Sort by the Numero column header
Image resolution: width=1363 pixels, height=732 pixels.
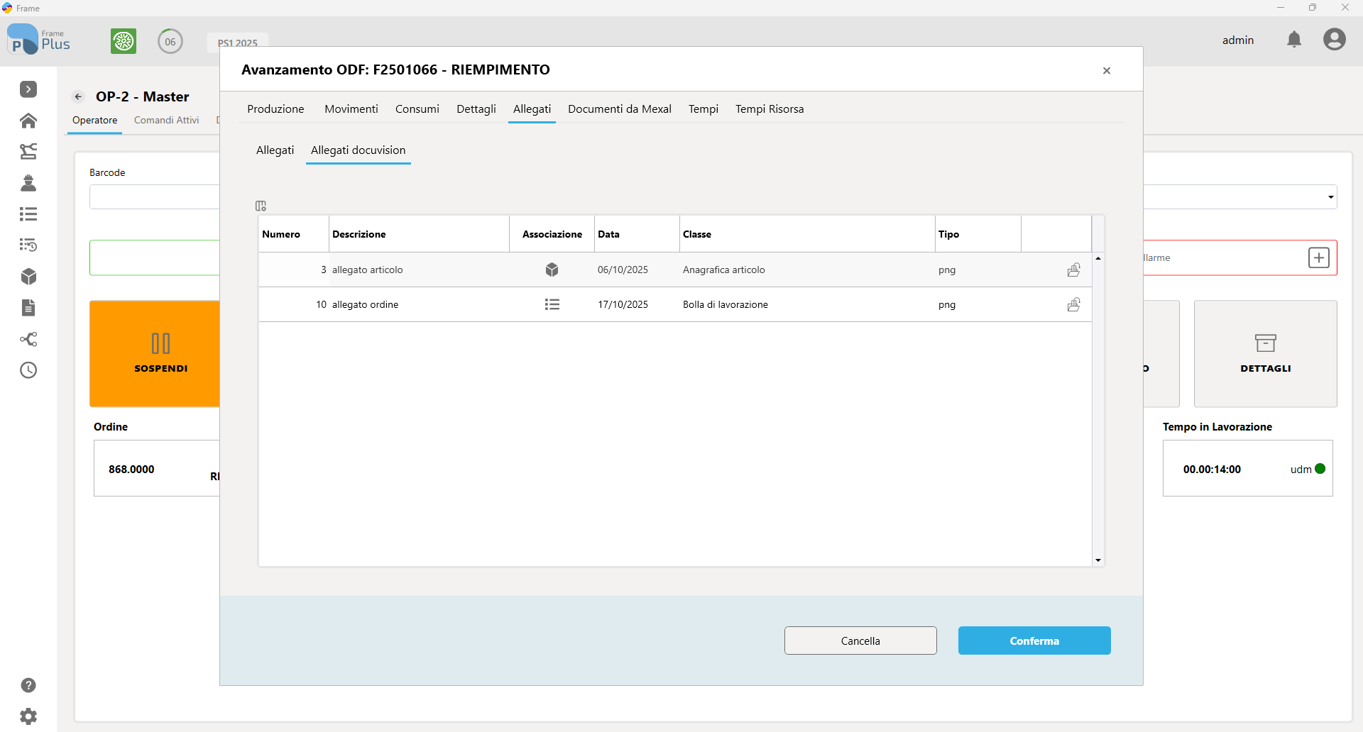(294, 234)
